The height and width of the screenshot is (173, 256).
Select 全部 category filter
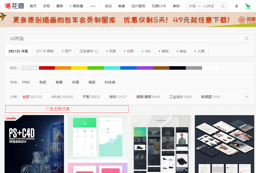click(26, 97)
